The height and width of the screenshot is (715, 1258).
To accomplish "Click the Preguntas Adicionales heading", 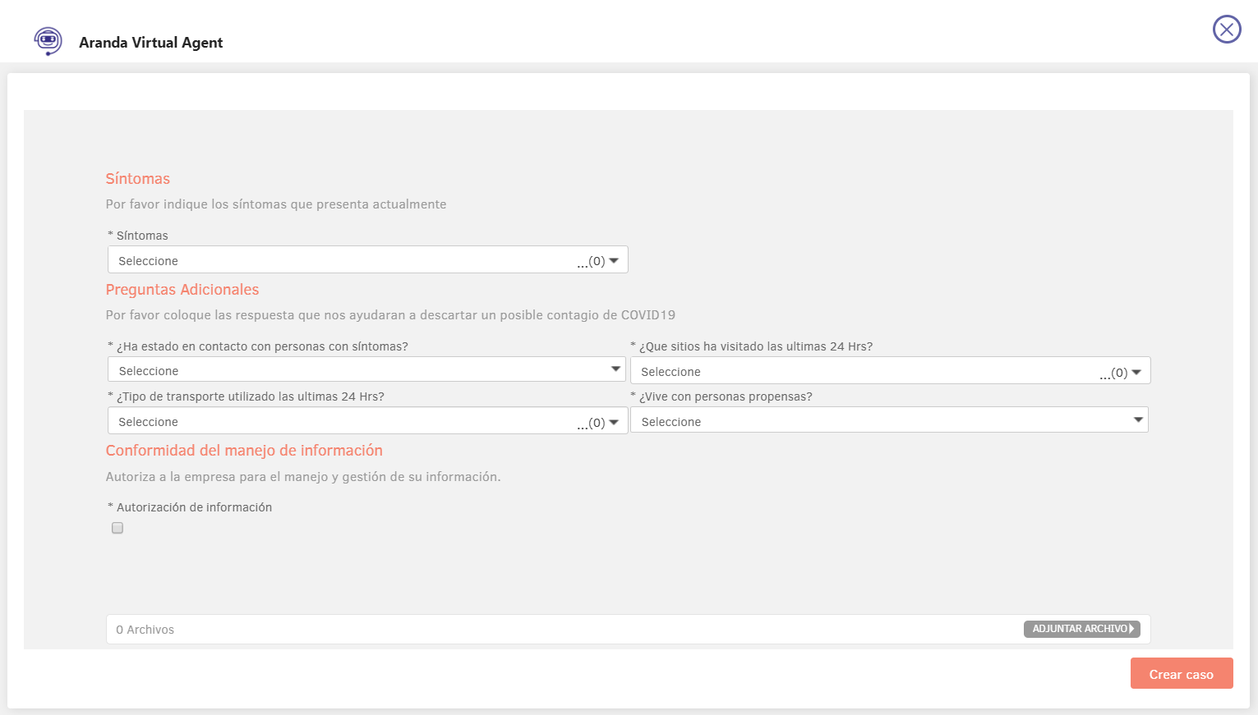I will [182, 290].
